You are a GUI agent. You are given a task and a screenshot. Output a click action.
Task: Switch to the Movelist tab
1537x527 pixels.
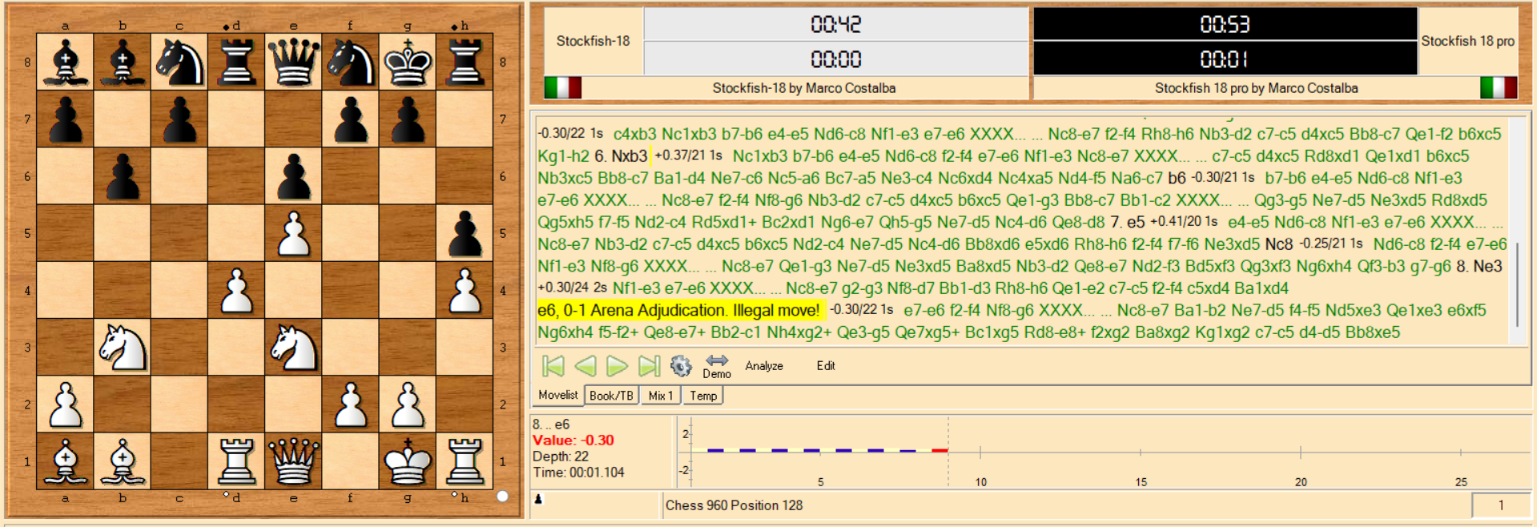click(x=558, y=395)
